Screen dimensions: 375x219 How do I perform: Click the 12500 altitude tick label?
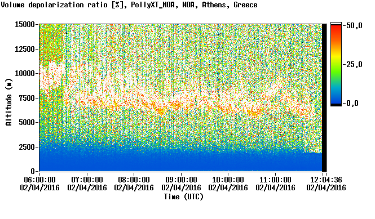(25, 49)
